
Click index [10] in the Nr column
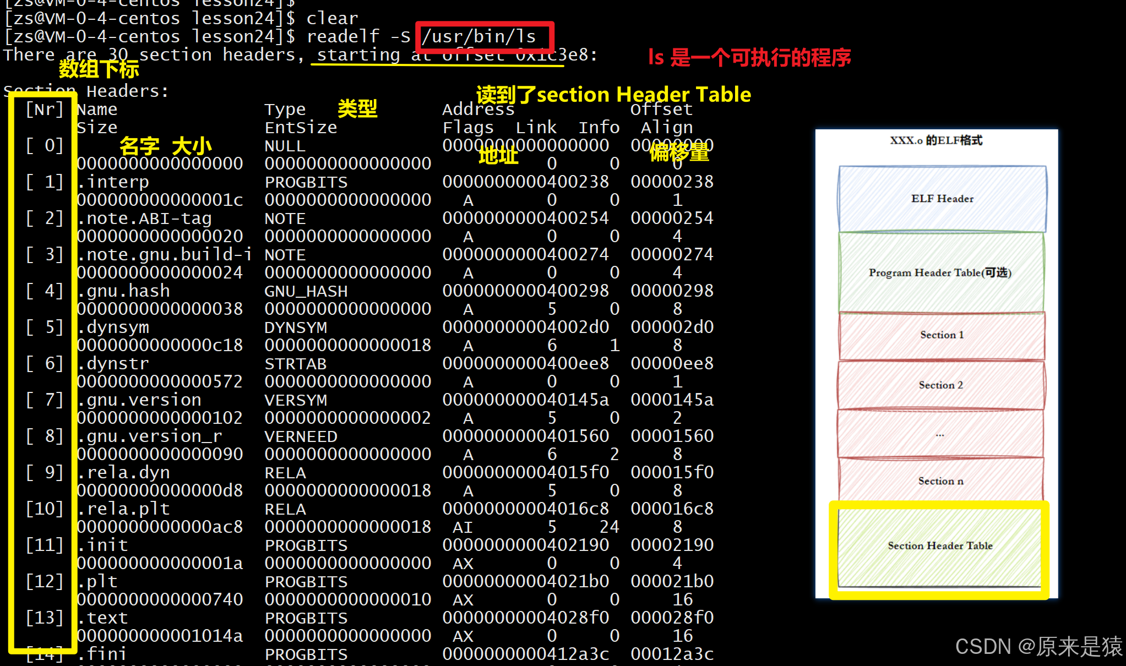point(44,509)
